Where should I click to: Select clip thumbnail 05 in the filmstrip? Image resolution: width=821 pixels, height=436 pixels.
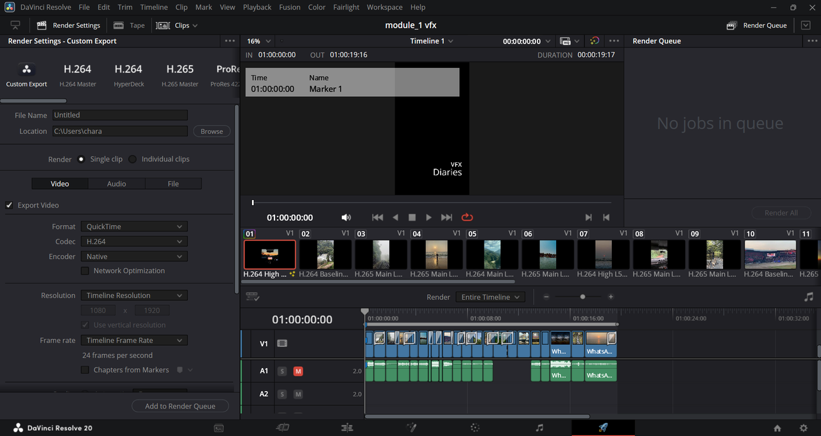click(x=492, y=255)
